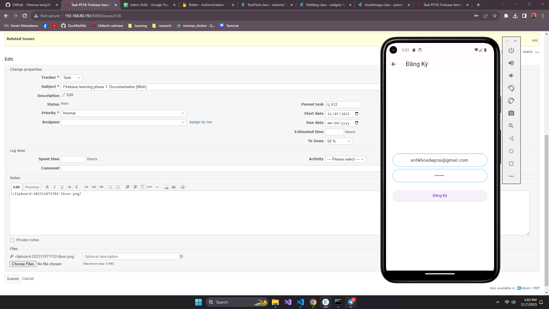Rotate emulator left icon
This screenshot has height=309, width=549.
tap(511, 88)
